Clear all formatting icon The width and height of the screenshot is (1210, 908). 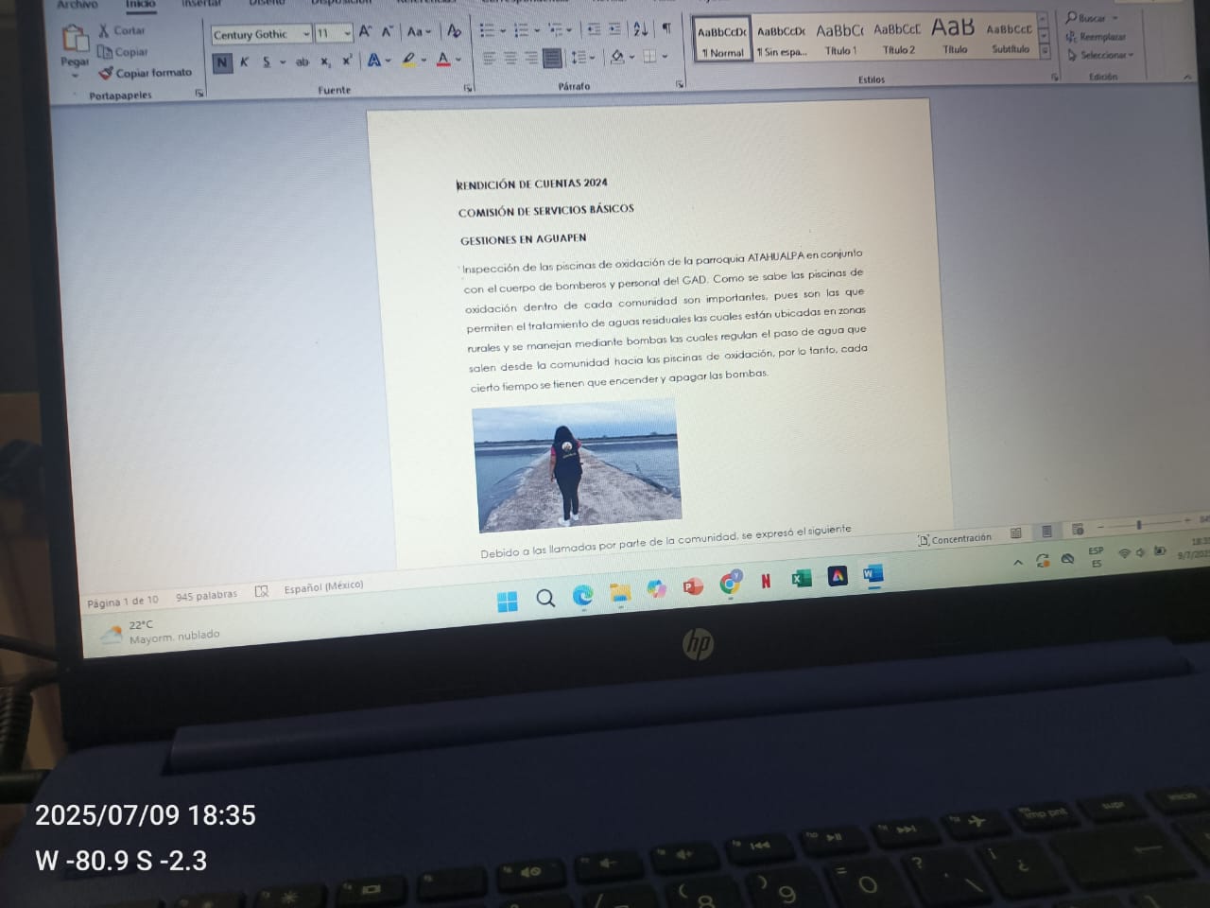[454, 31]
